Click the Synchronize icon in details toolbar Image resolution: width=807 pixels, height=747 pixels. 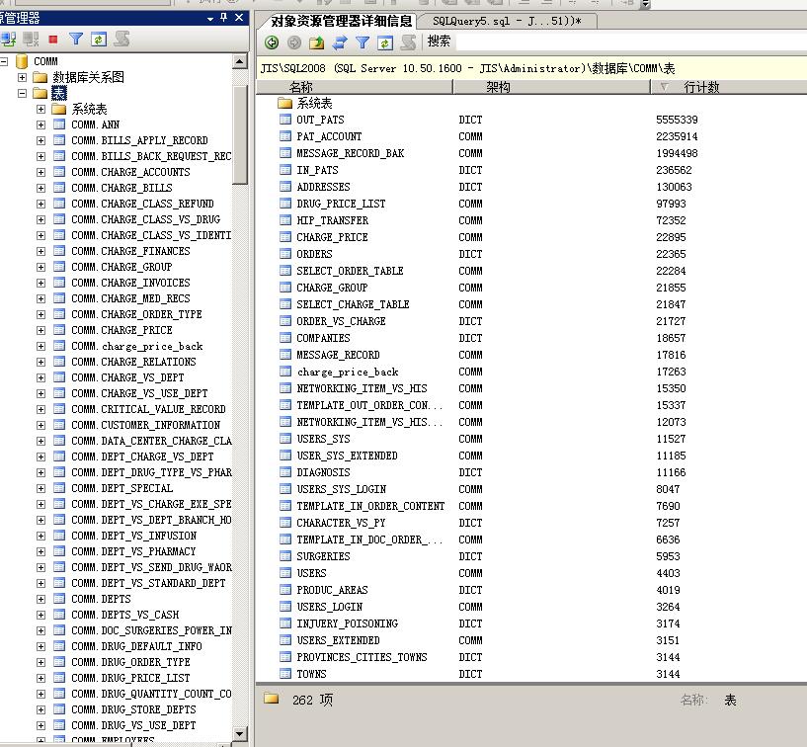(x=340, y=42)
